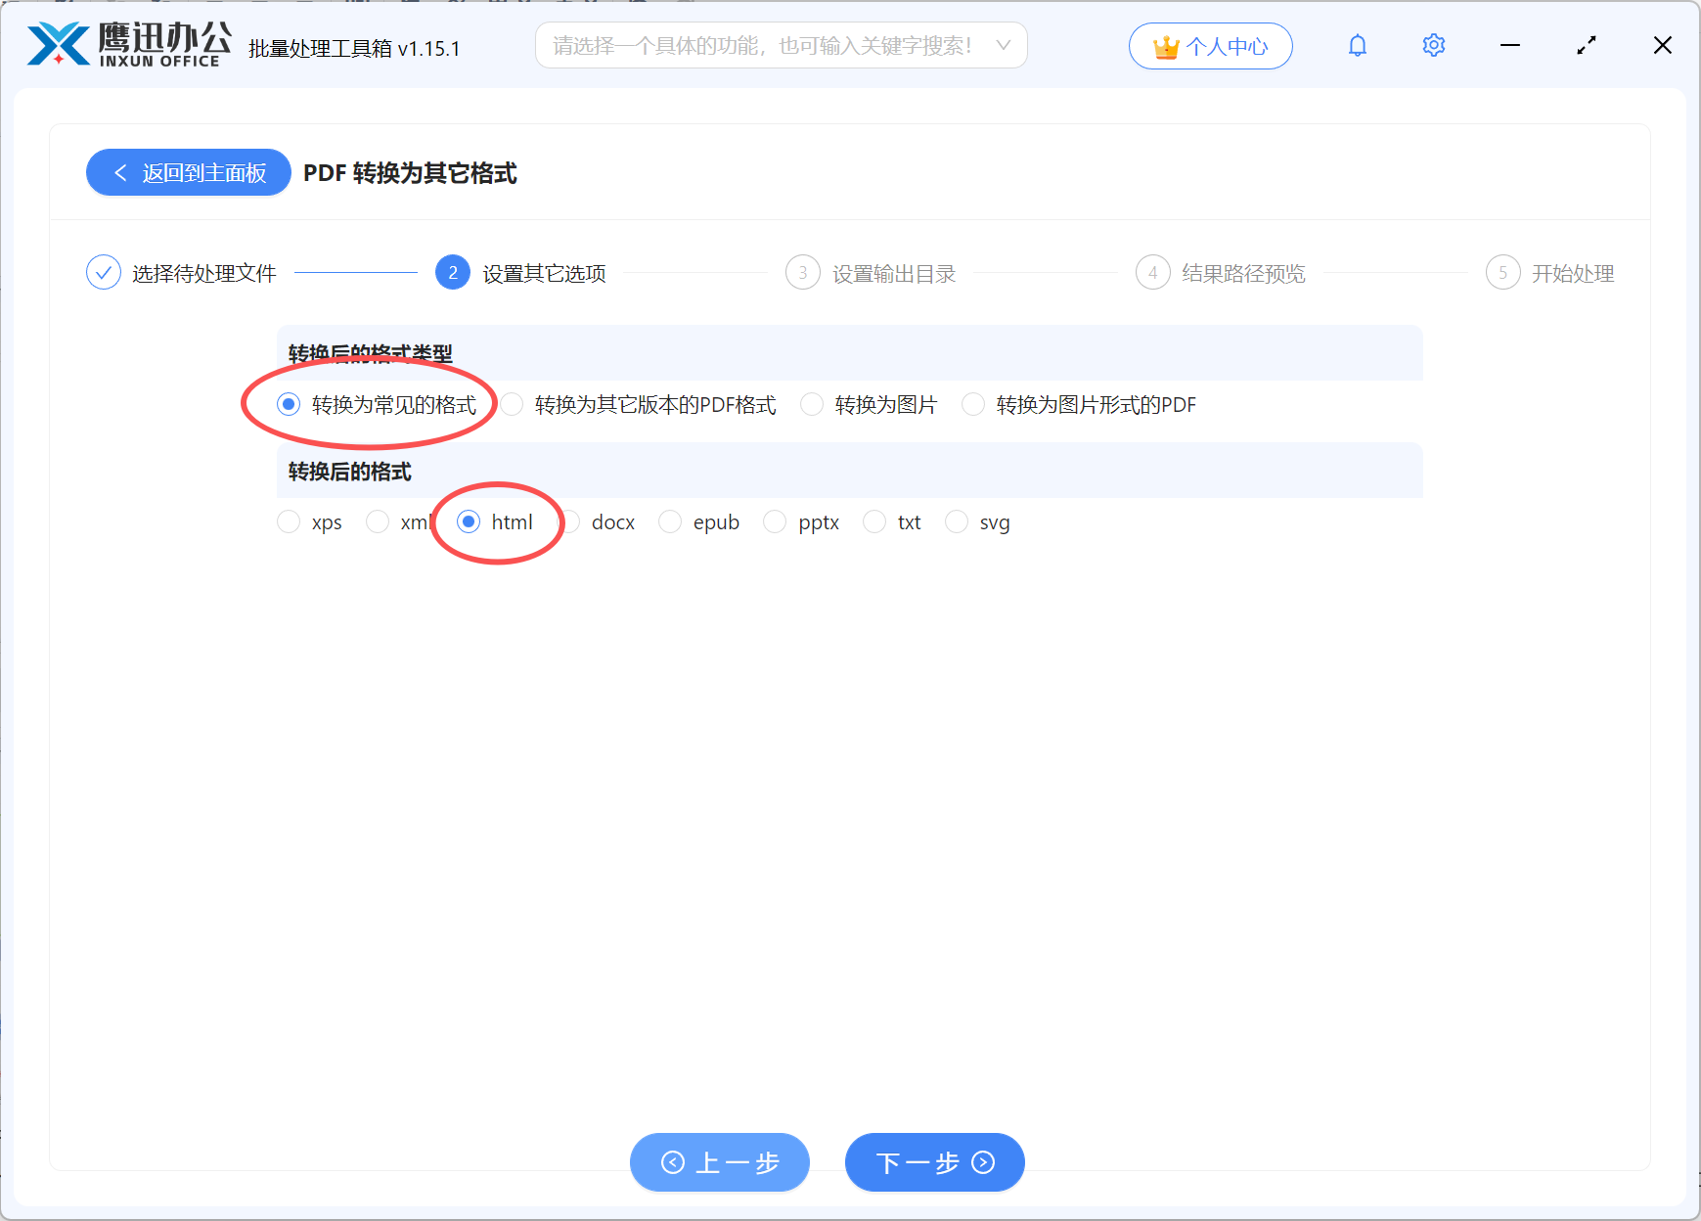Choose xml output format
1701x1221 pixels.
399,521
